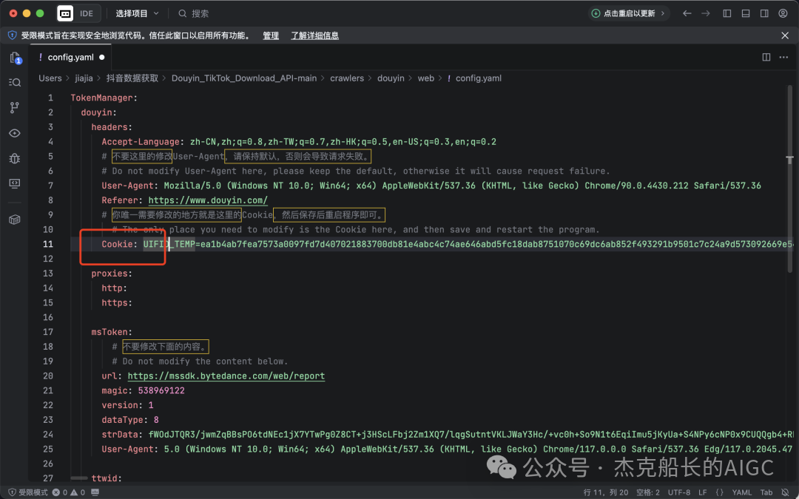Open the Extensions cube icon in sidebar
The width and height of the screenshot is (799, 499).
(15, 220)
